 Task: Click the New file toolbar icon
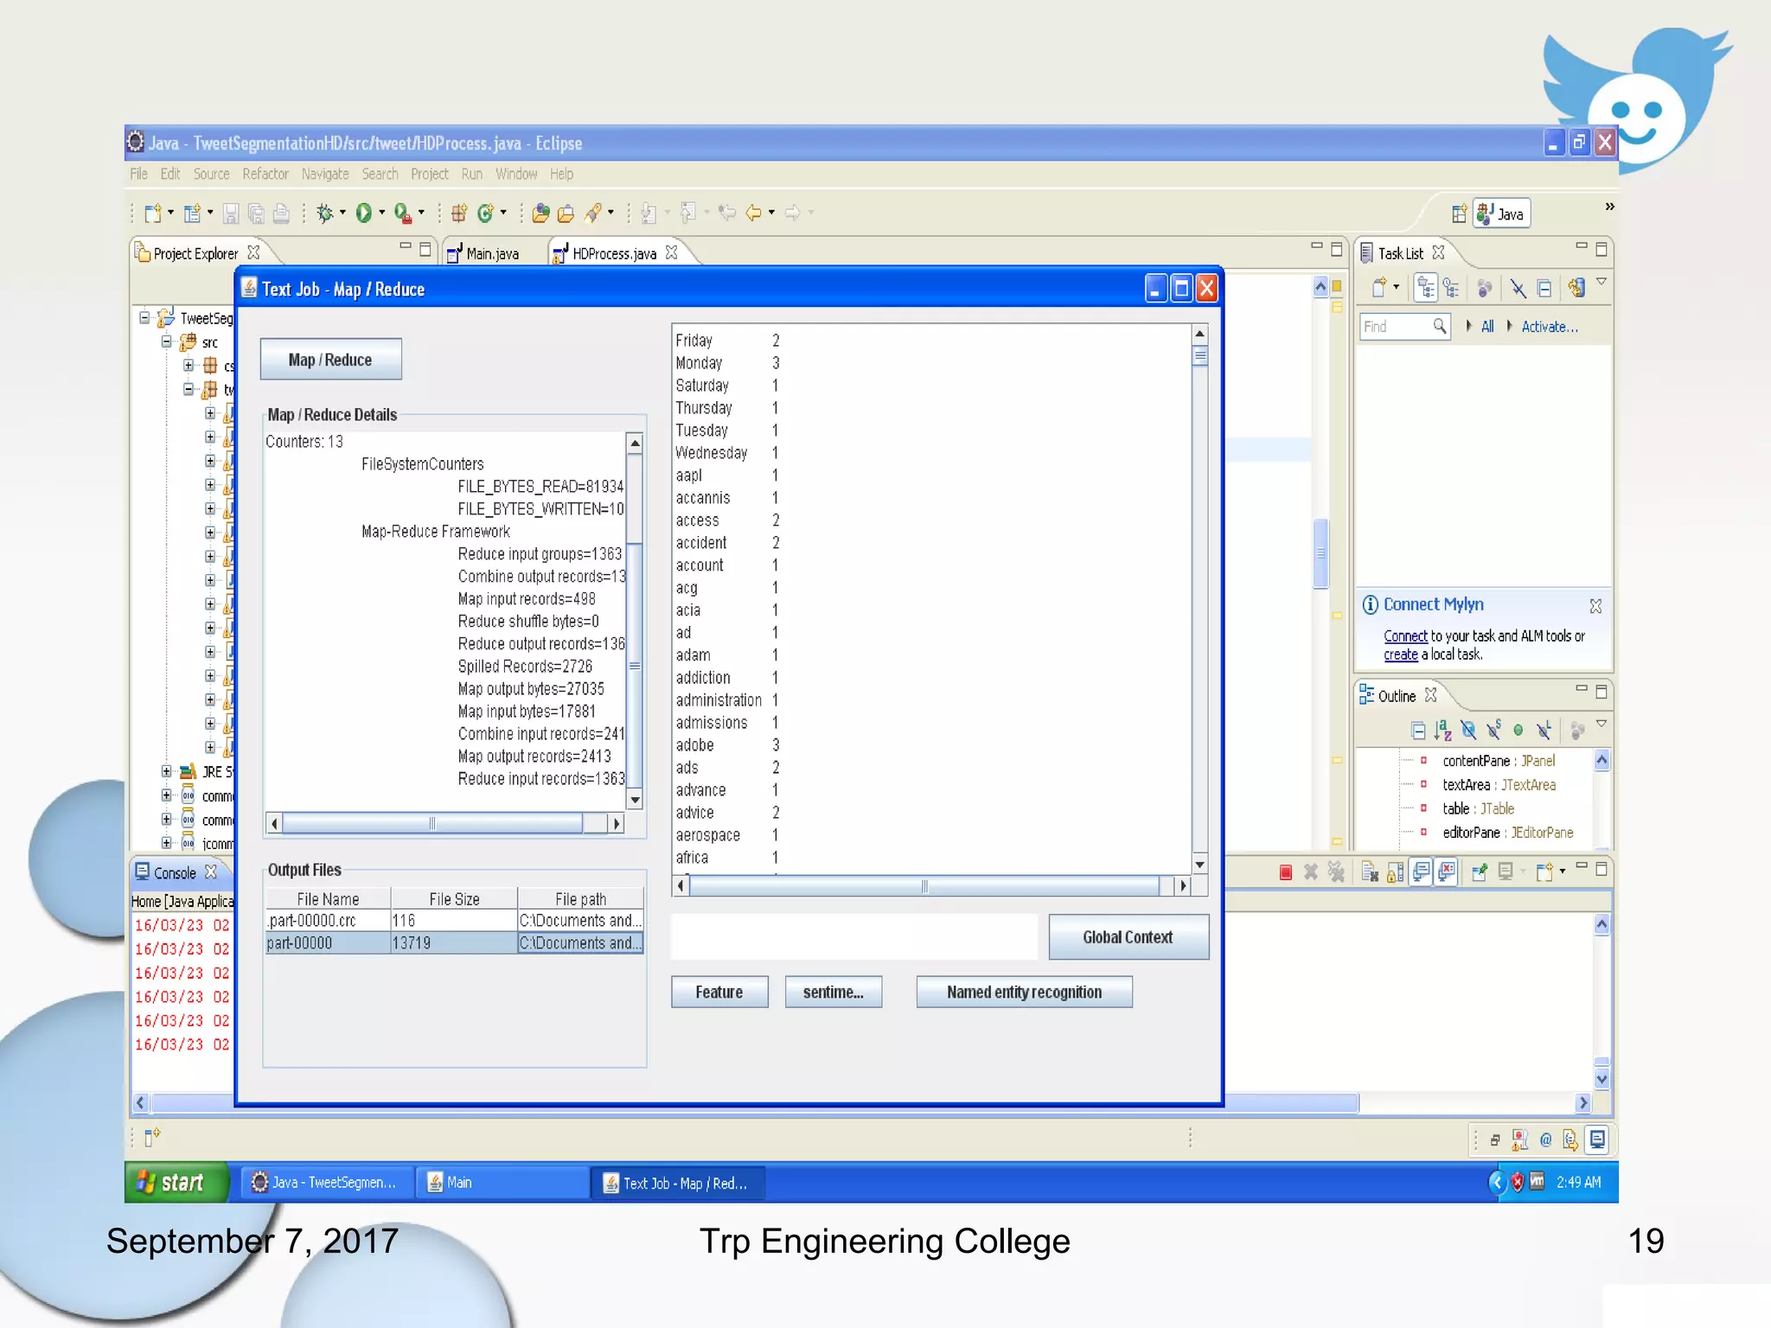[152, 213]
